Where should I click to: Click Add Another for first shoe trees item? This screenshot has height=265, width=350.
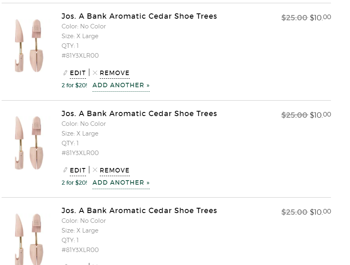[x=121, y=85]
